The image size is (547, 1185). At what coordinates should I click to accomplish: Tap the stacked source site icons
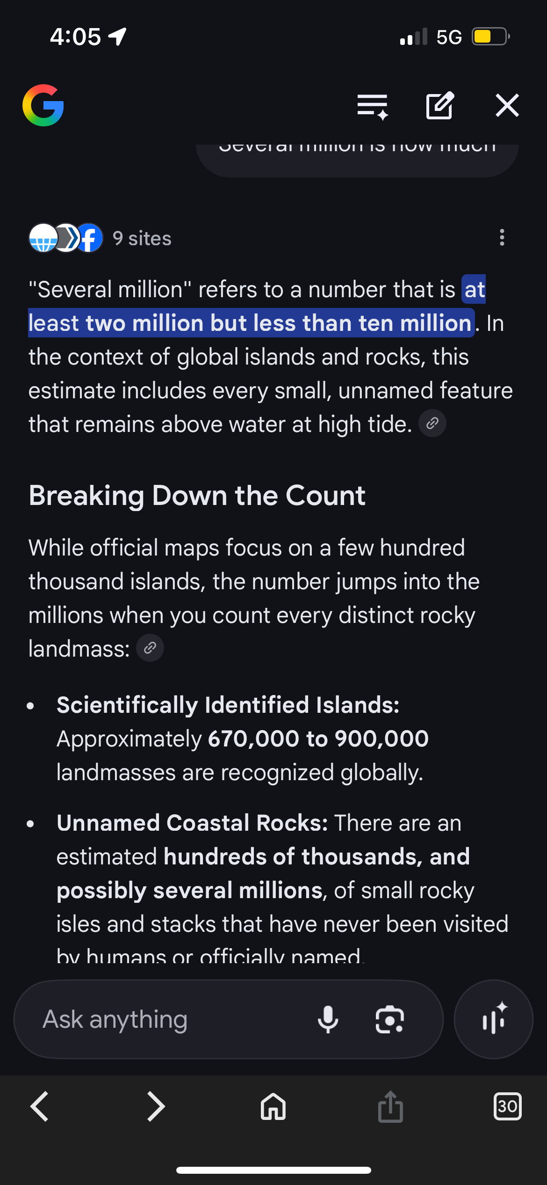point(65,238)
